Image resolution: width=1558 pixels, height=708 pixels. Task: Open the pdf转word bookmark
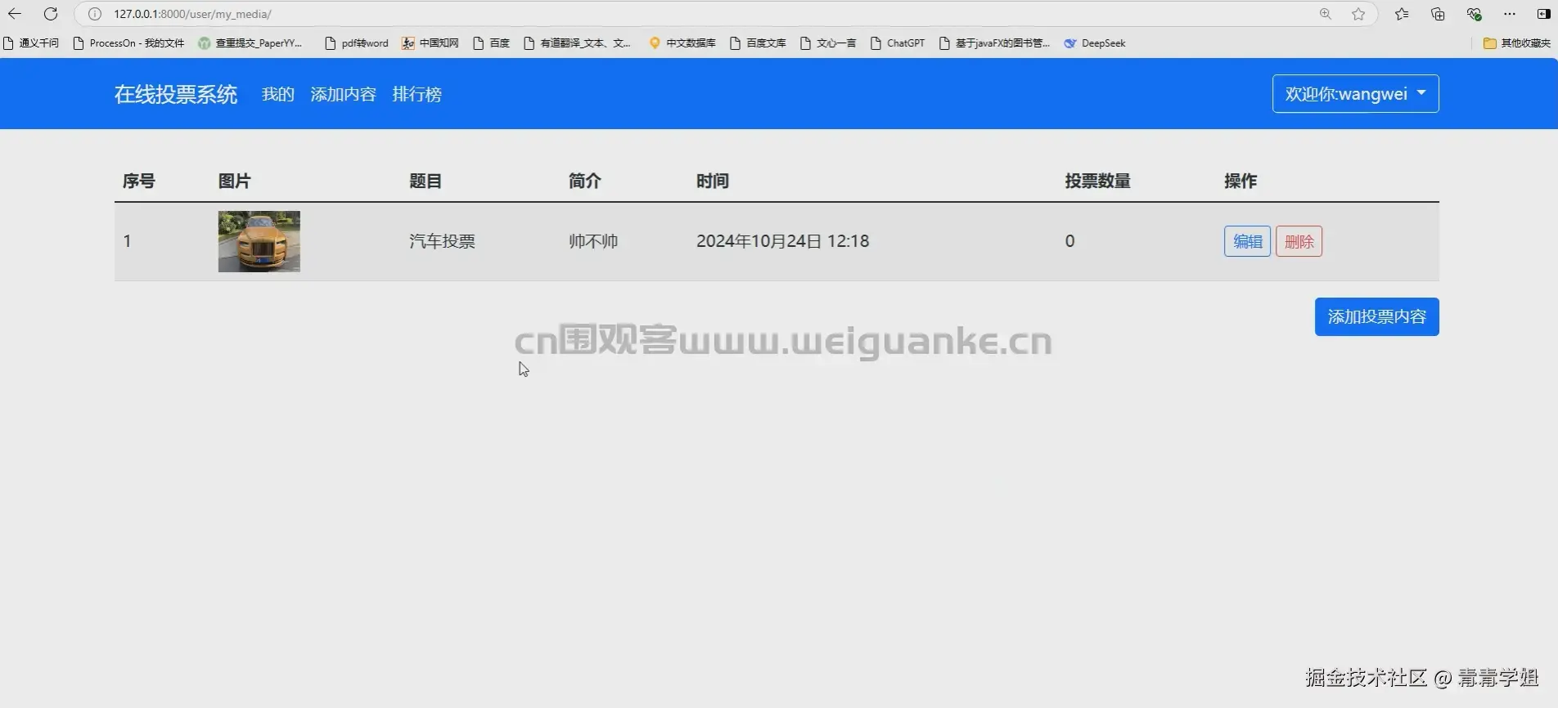click(357, 43)
